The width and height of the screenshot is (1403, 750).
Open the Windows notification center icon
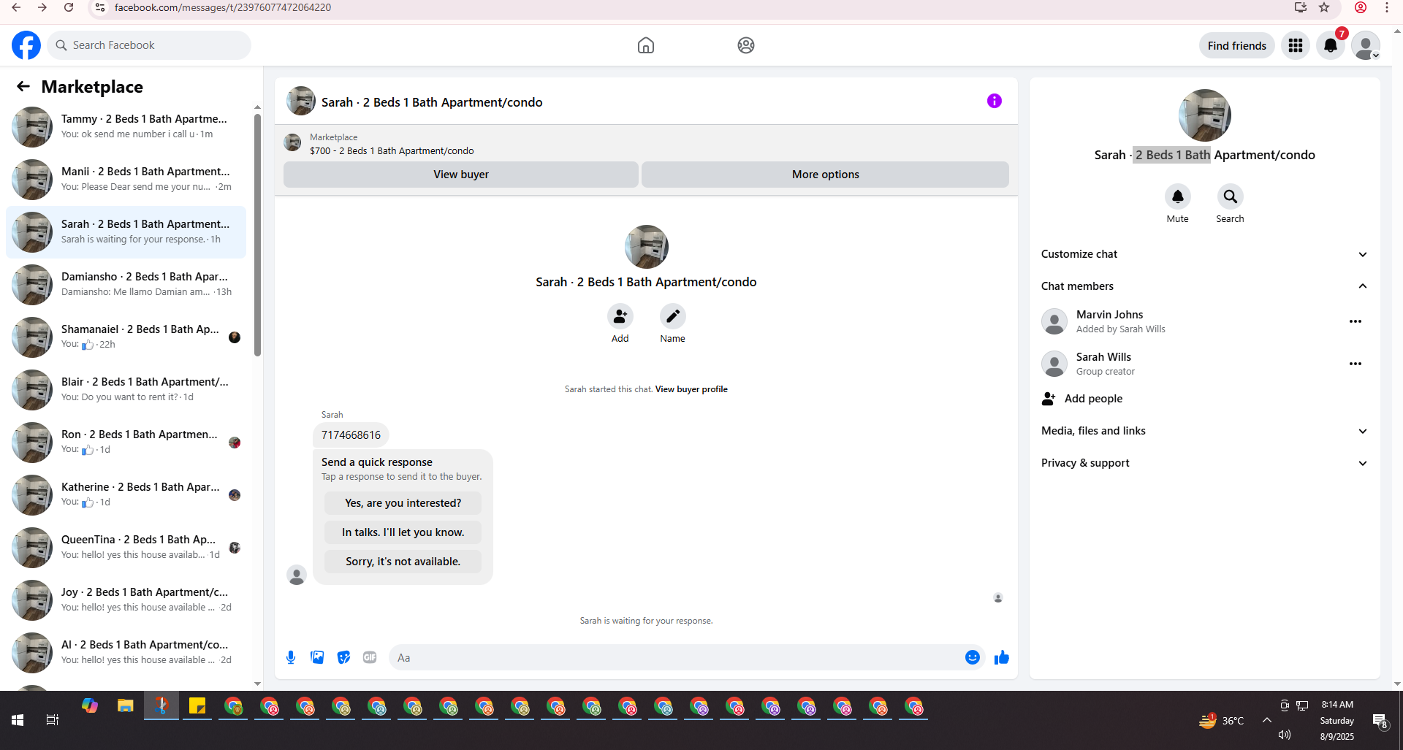[1380, 722]
